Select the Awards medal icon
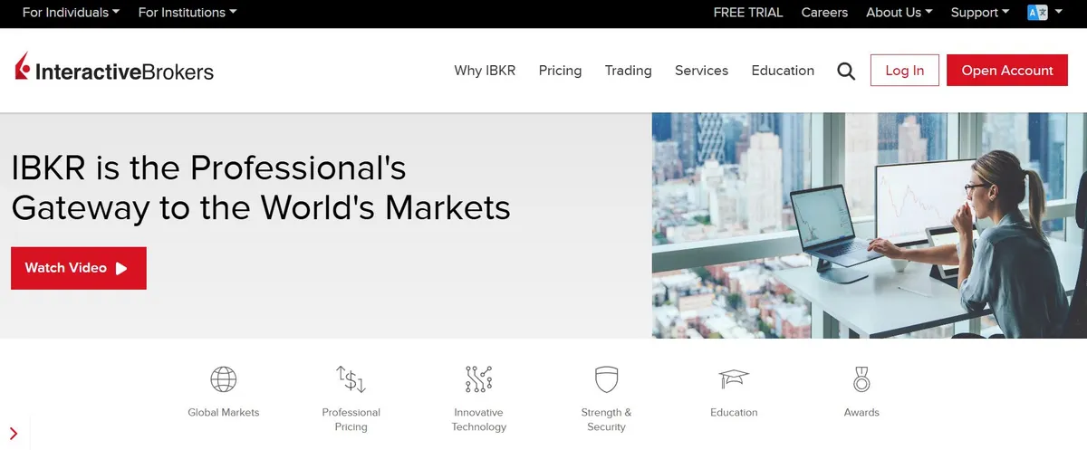 pos(861,378)
